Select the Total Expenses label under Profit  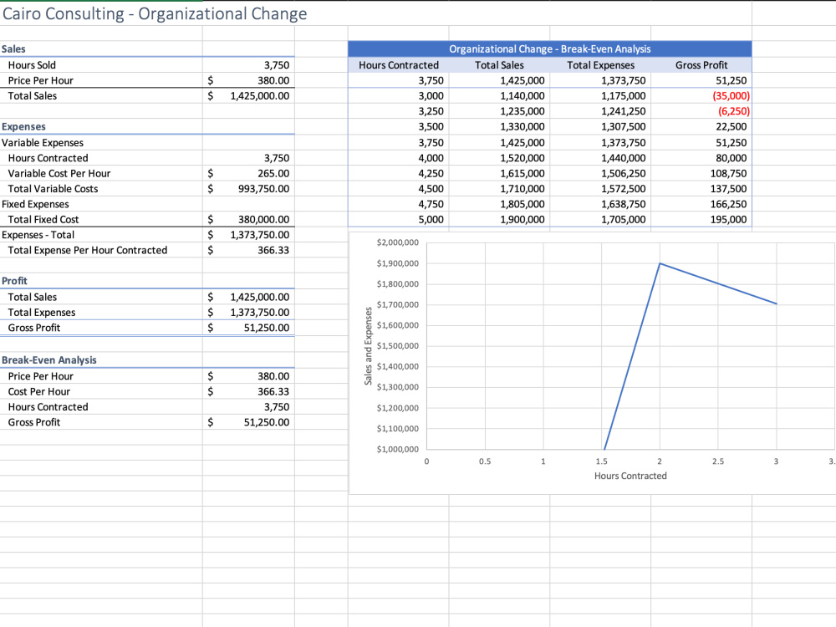(42, 313)
